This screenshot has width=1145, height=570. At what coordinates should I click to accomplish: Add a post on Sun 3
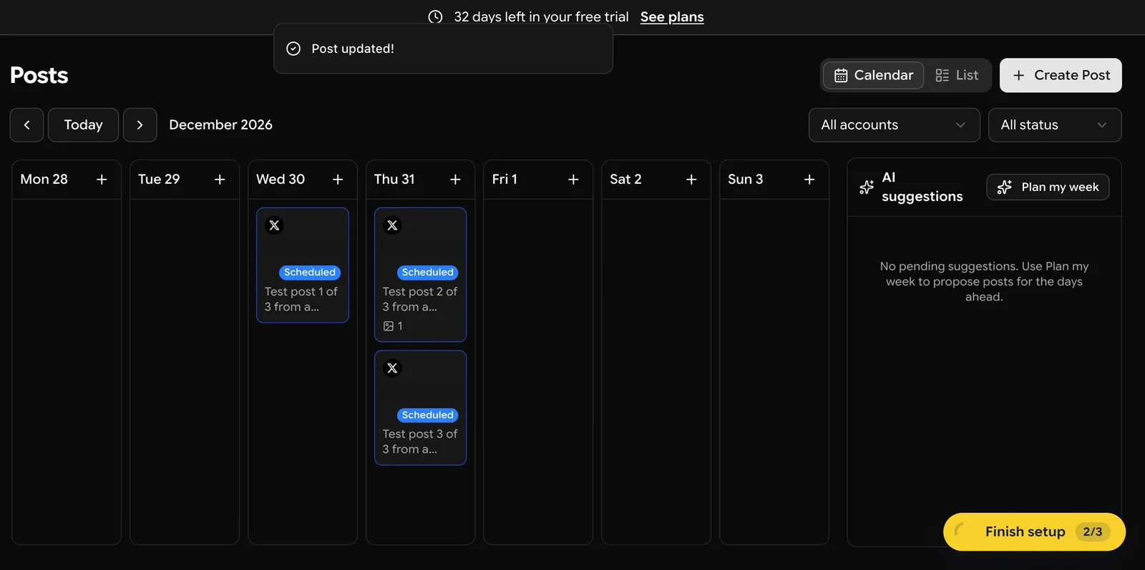pos(809,180)
